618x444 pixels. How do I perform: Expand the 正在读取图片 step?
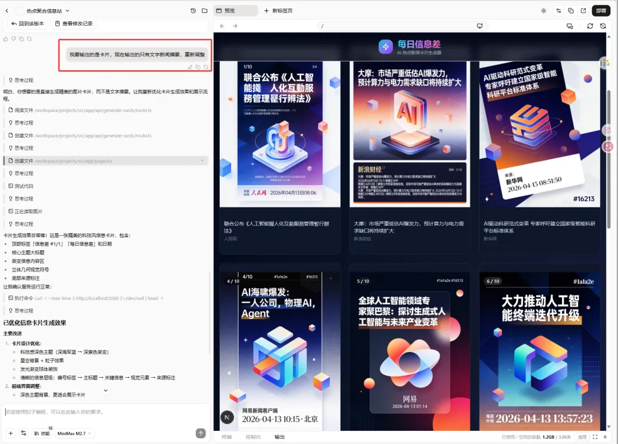tap(26, 211)
